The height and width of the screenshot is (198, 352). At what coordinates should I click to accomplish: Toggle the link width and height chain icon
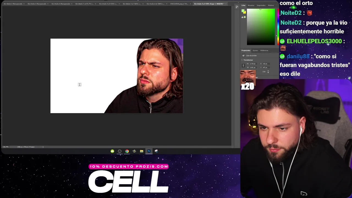click(x=243, y=65)
